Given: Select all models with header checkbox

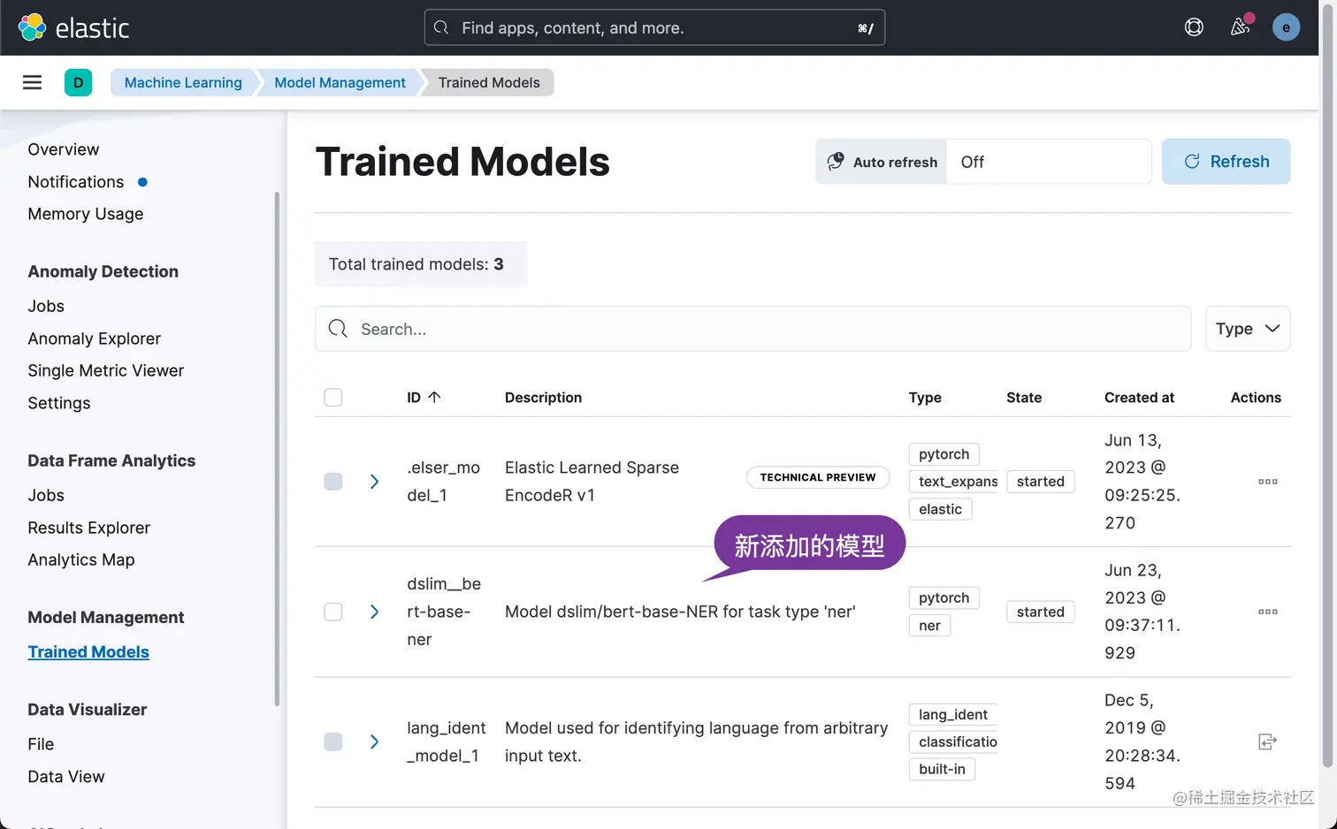Looking at the screenshot, I should [333, 398].
